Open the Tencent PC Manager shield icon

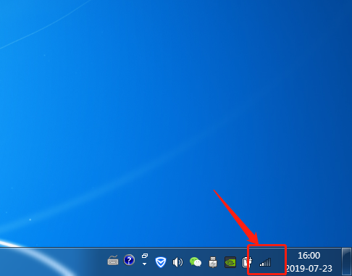161,262
